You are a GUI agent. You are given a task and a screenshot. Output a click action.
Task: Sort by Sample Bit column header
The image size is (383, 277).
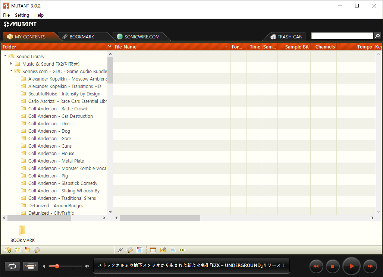click(294, 47)
